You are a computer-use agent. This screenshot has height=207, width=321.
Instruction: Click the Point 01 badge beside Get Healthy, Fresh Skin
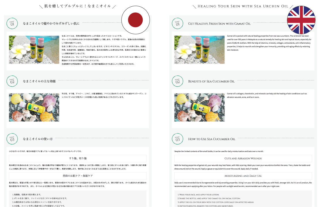(178, 24)
